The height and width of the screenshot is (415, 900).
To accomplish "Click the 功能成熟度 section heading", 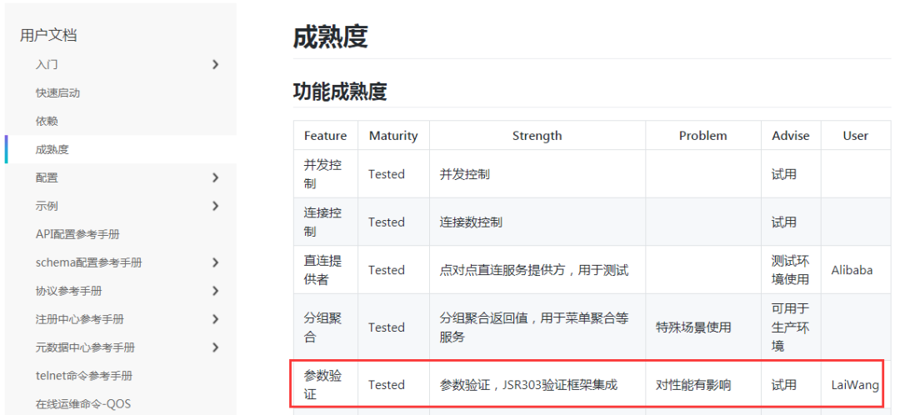I will point(340,92).
